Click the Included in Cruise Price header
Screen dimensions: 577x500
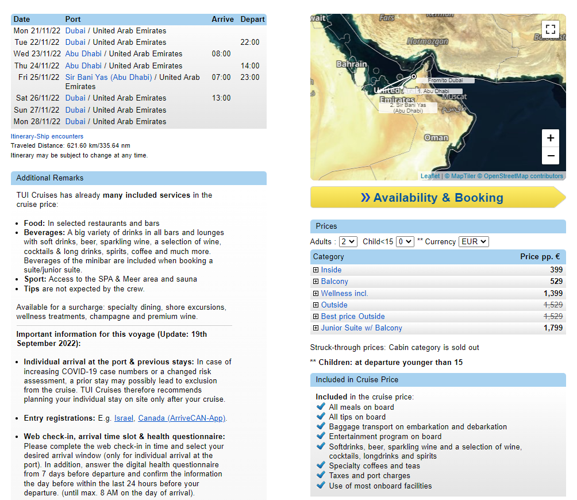(438, 380)
